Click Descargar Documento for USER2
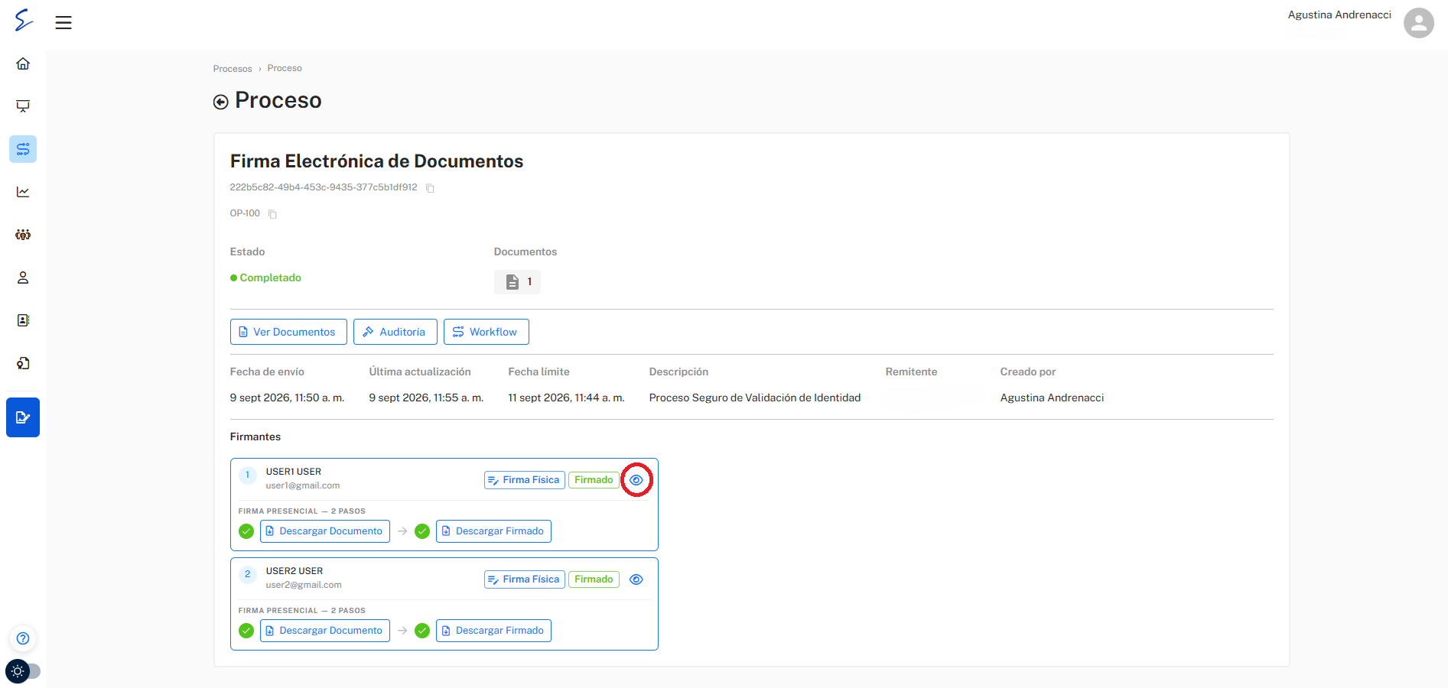This screenshot has height=688, width=1448. tap(325, 631)
